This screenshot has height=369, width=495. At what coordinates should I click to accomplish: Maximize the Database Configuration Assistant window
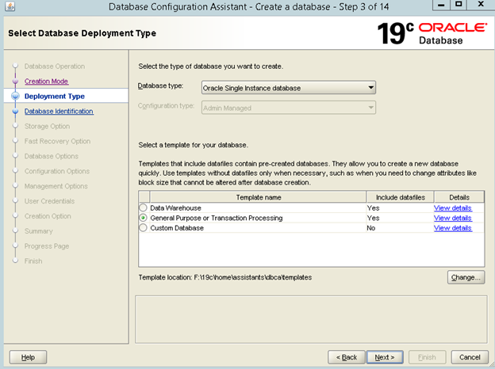pos(459,5)
